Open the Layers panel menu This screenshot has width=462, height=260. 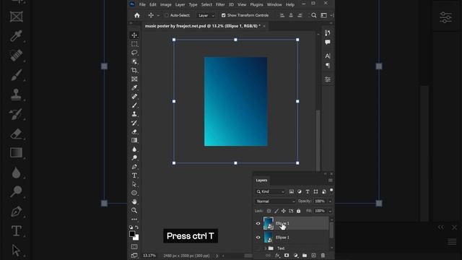[x=331, y=181]
